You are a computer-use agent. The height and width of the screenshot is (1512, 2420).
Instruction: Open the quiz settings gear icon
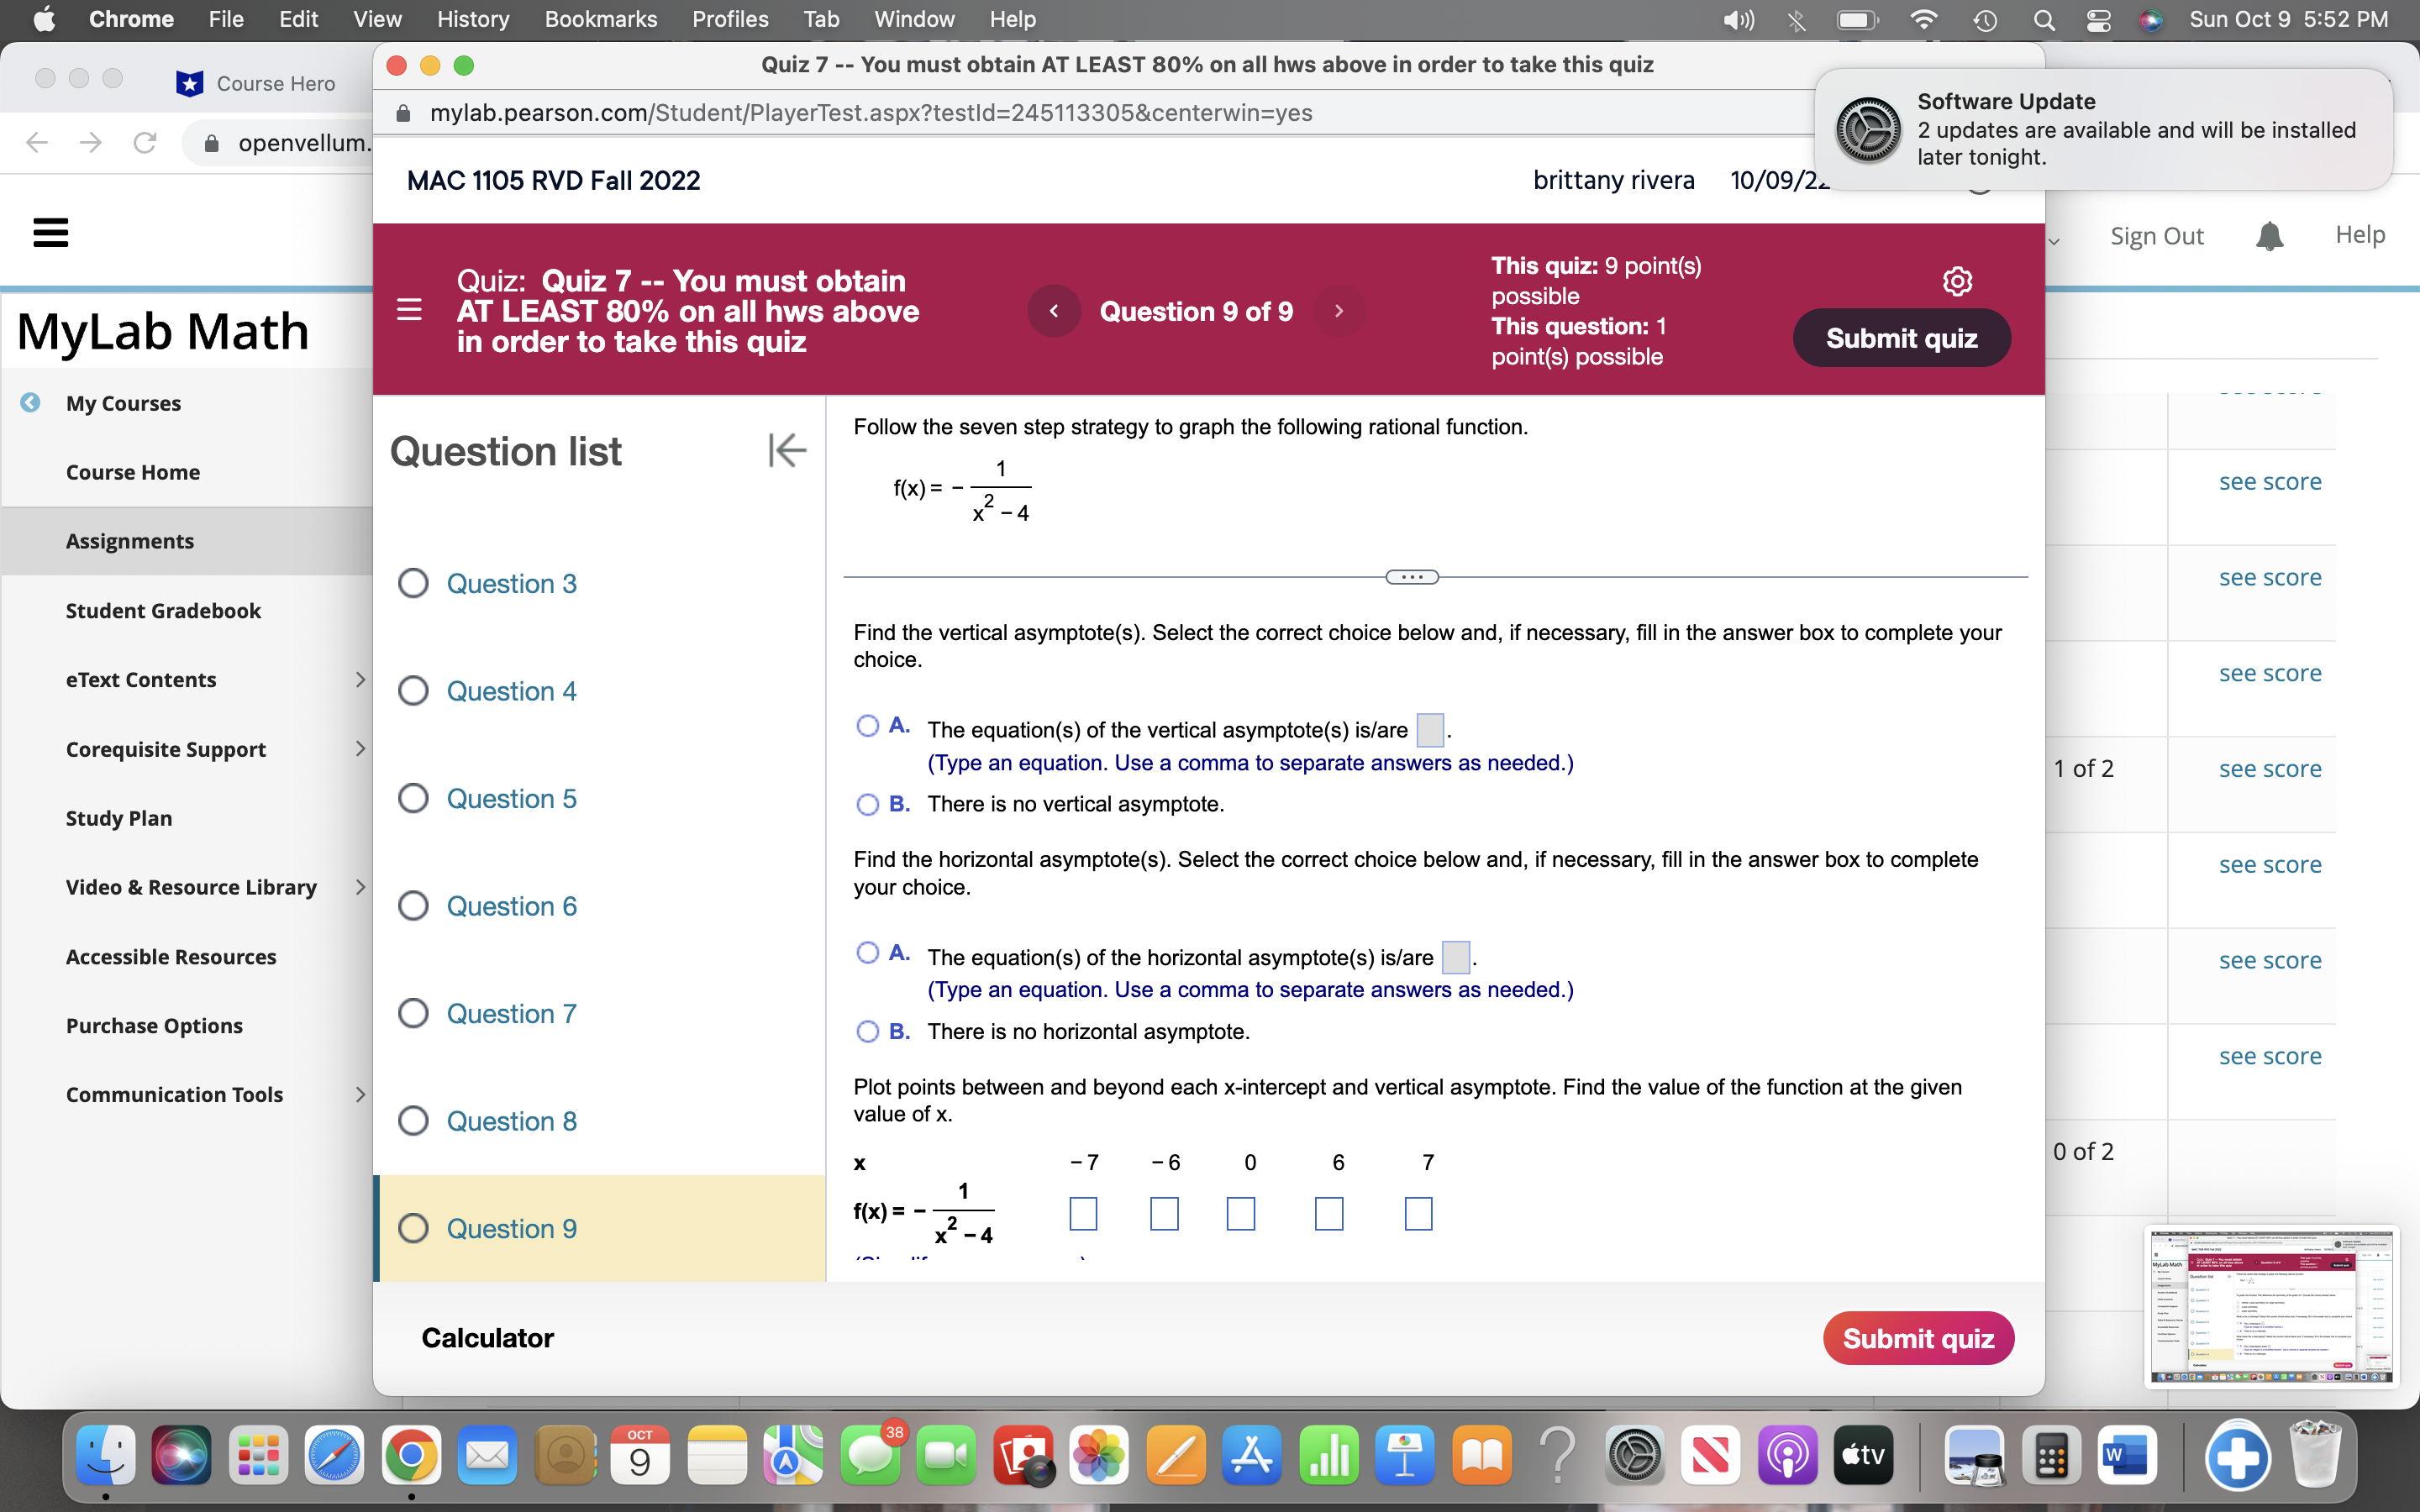point(1957,281)
